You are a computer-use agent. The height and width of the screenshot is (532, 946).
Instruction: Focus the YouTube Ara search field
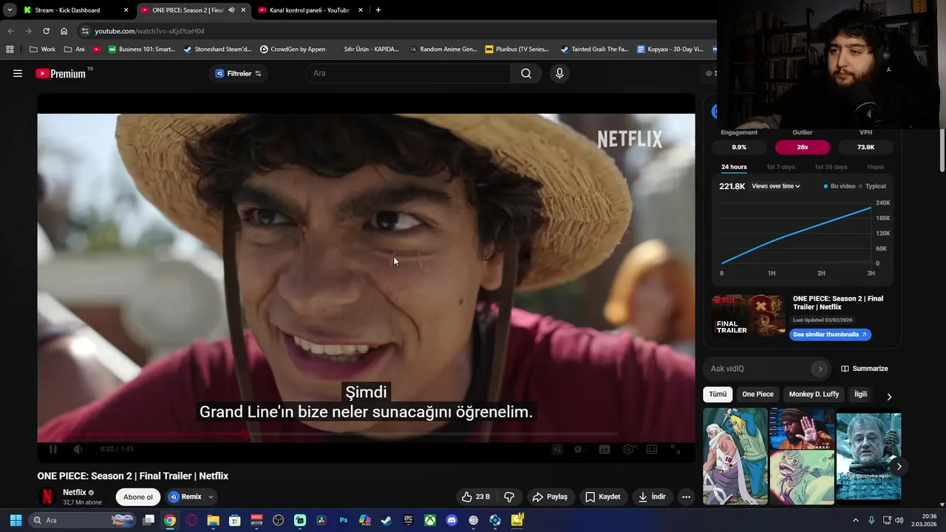point(408,73)
